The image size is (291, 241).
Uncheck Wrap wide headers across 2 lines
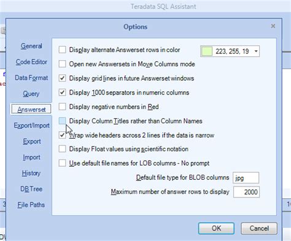(62, 135)
